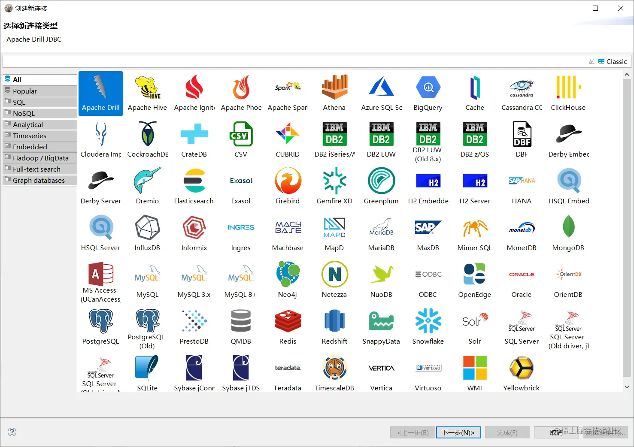This screenshot has height=447, width=634.
Task: Filter by NoSQL category
Action: pyautogui.click(x=39, y=113)
